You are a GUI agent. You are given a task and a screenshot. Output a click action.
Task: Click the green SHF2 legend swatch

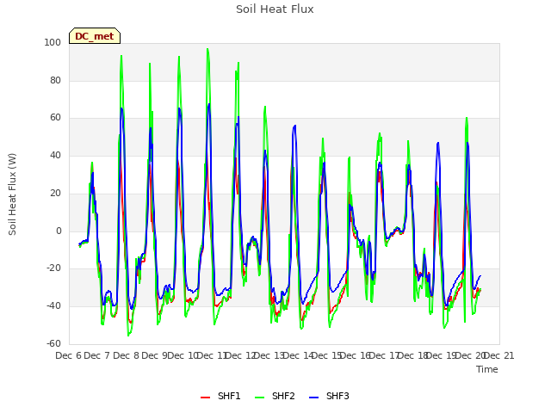259,398
